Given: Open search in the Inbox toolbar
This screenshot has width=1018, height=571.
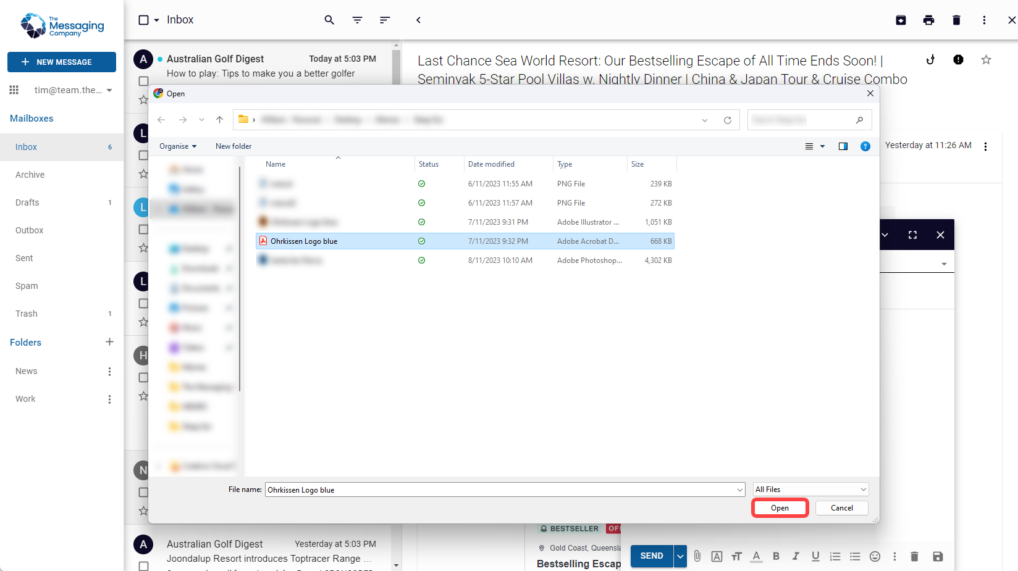Looking at the screenshot, I should (329, 20).
